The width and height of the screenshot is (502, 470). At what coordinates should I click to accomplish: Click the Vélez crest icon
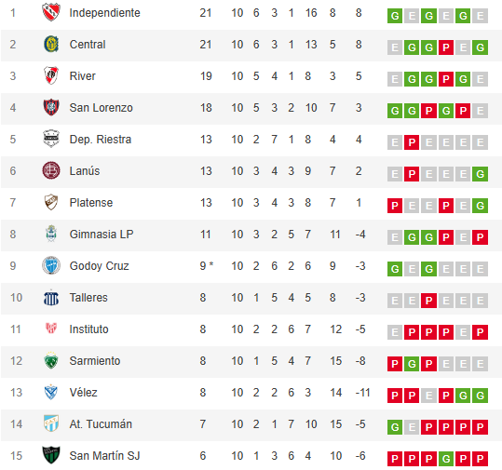click(x=51, y=392)
